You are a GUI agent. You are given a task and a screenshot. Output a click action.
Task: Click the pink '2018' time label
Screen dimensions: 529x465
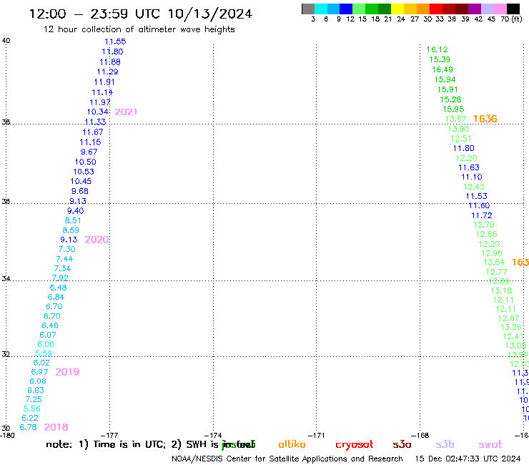(x=56, y=427)
